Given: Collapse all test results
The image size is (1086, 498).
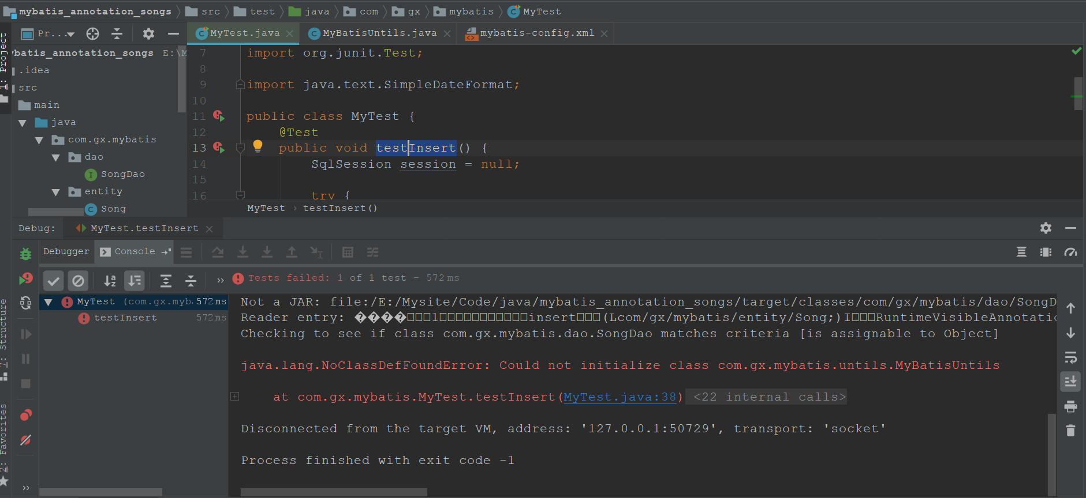Looking at the screenshot, I should pyautogui.click(x=191, y=281).
